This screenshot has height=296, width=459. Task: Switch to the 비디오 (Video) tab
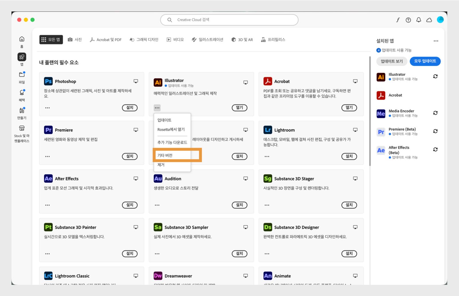pyautogui.click(x=175, y=40)
